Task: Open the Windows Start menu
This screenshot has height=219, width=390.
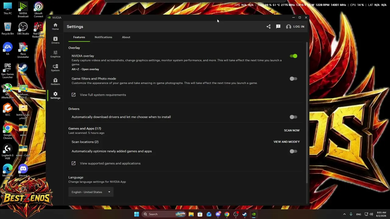Action: tap(136, 214)
